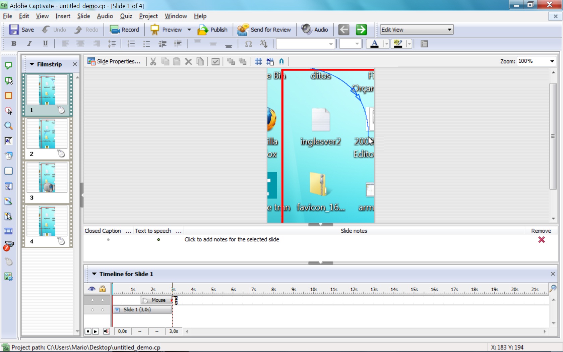Image resolution: width=563 pixels, height=352 pixels.
Task: Insert a Click Box
Action: (8, 111)
